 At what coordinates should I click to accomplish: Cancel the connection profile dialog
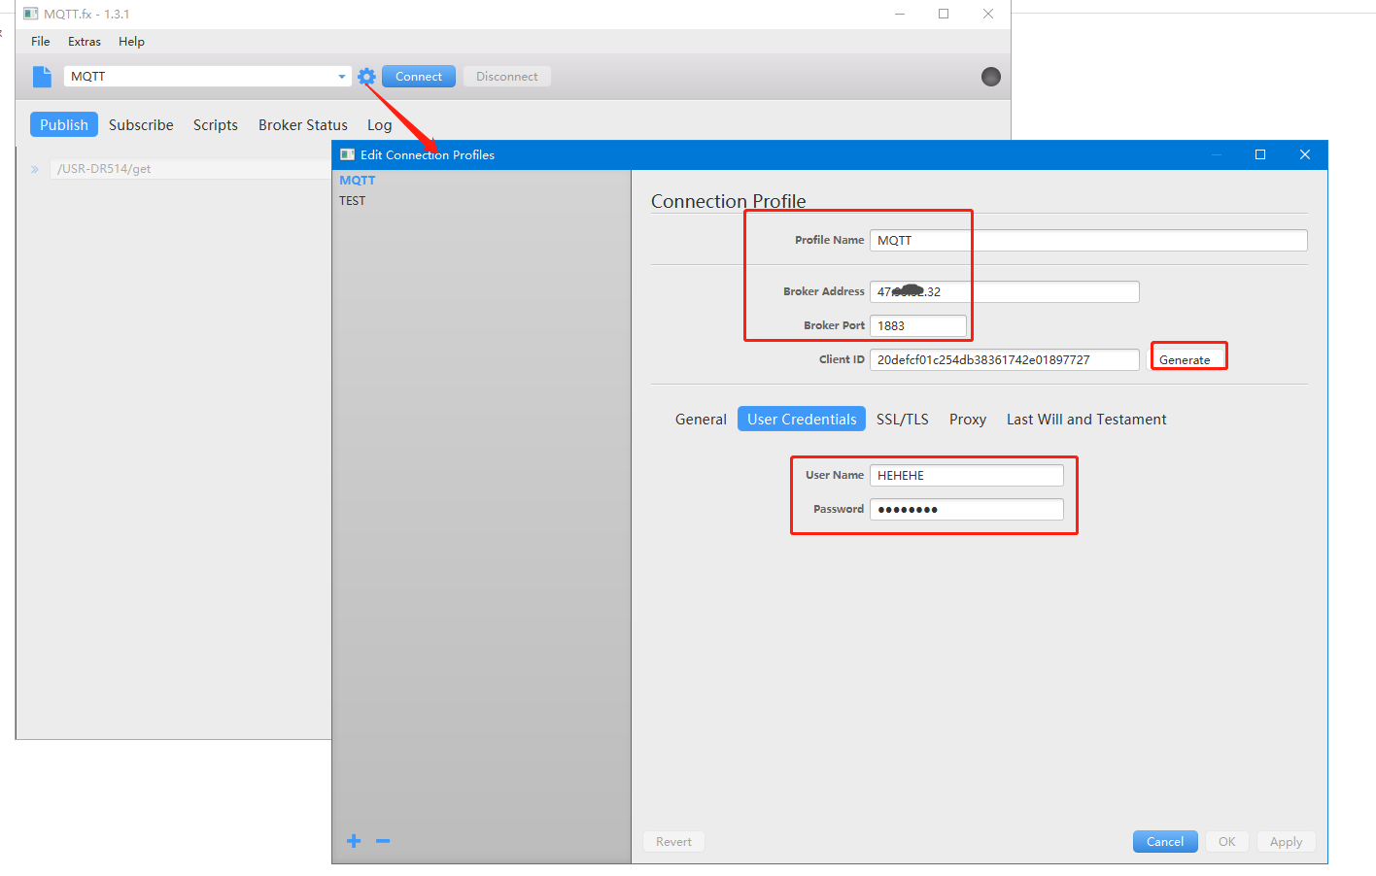point(1165,842)
